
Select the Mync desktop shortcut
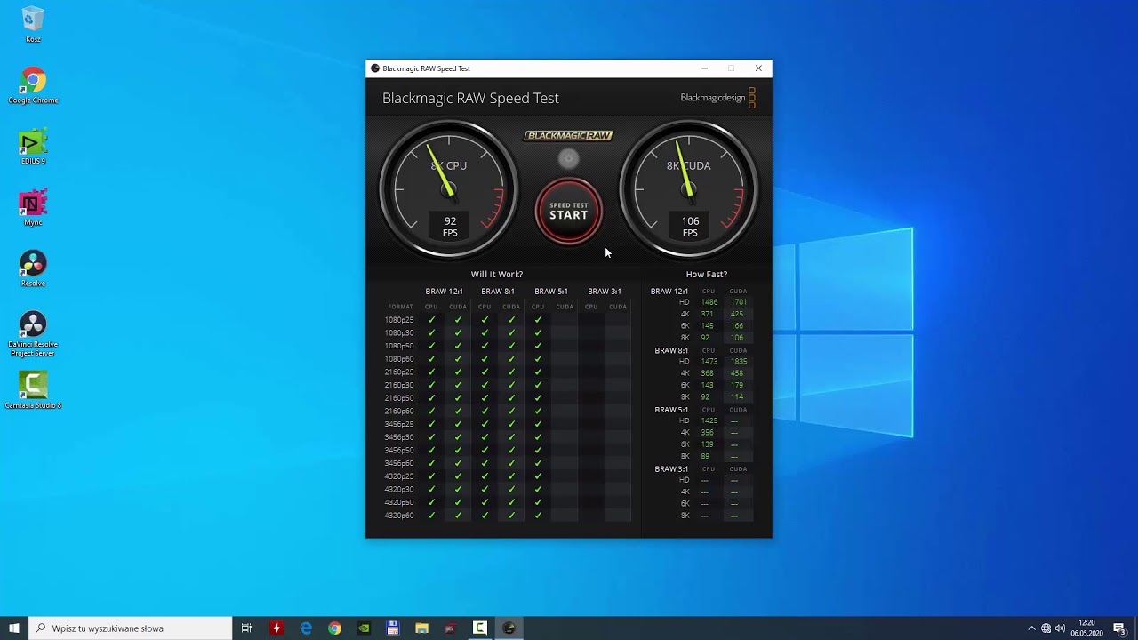tap(33, 208)
